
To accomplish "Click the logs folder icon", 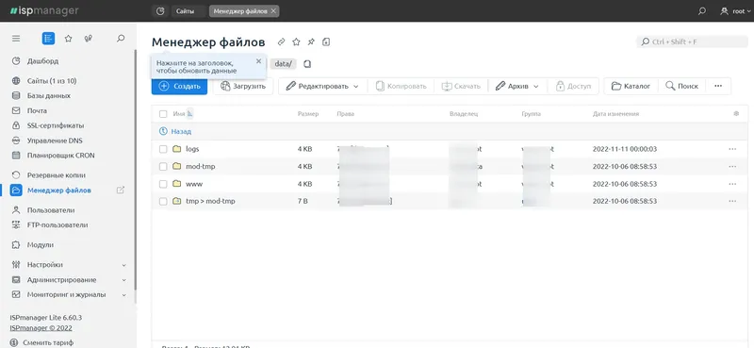I will pyautogui.click(x=176, y=149).
